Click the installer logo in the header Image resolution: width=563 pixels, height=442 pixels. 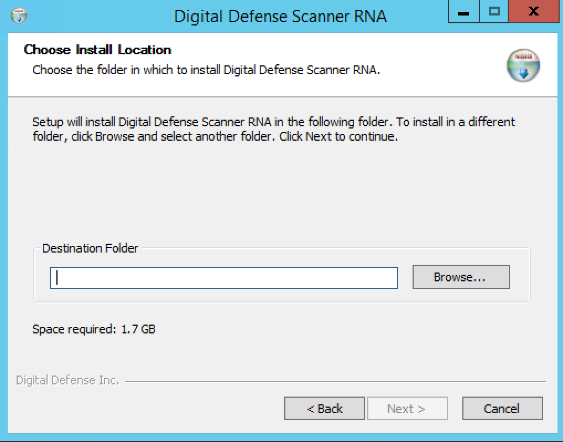pos(523,65)
